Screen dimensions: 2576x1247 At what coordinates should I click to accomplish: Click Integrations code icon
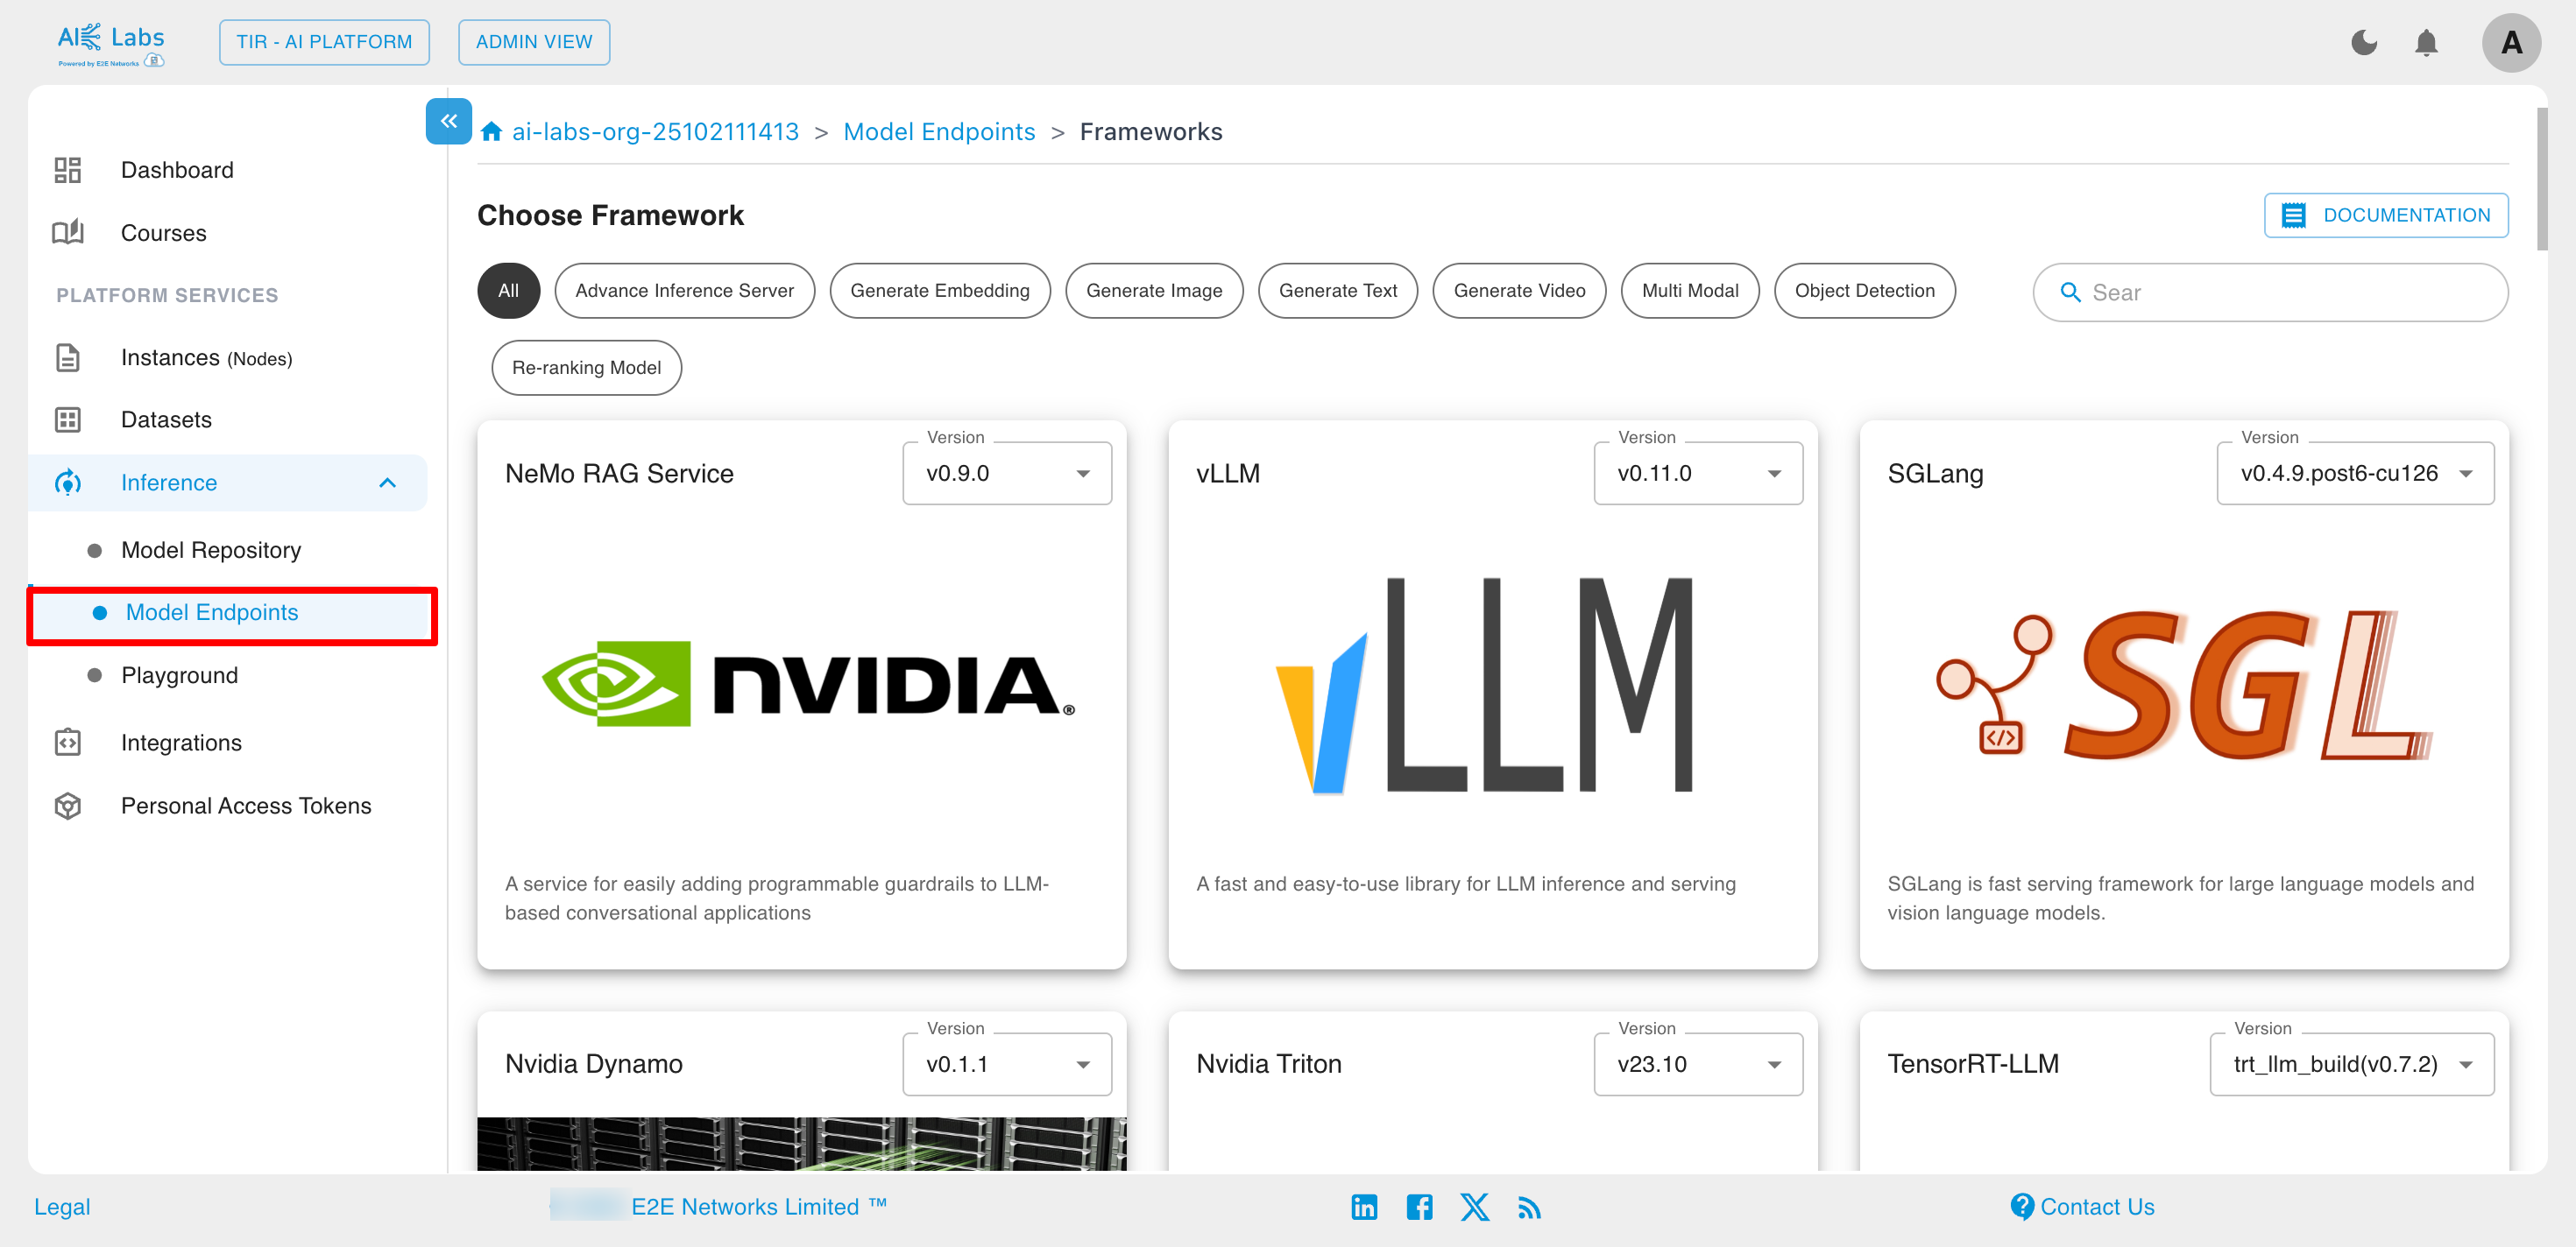click(67, 743)
